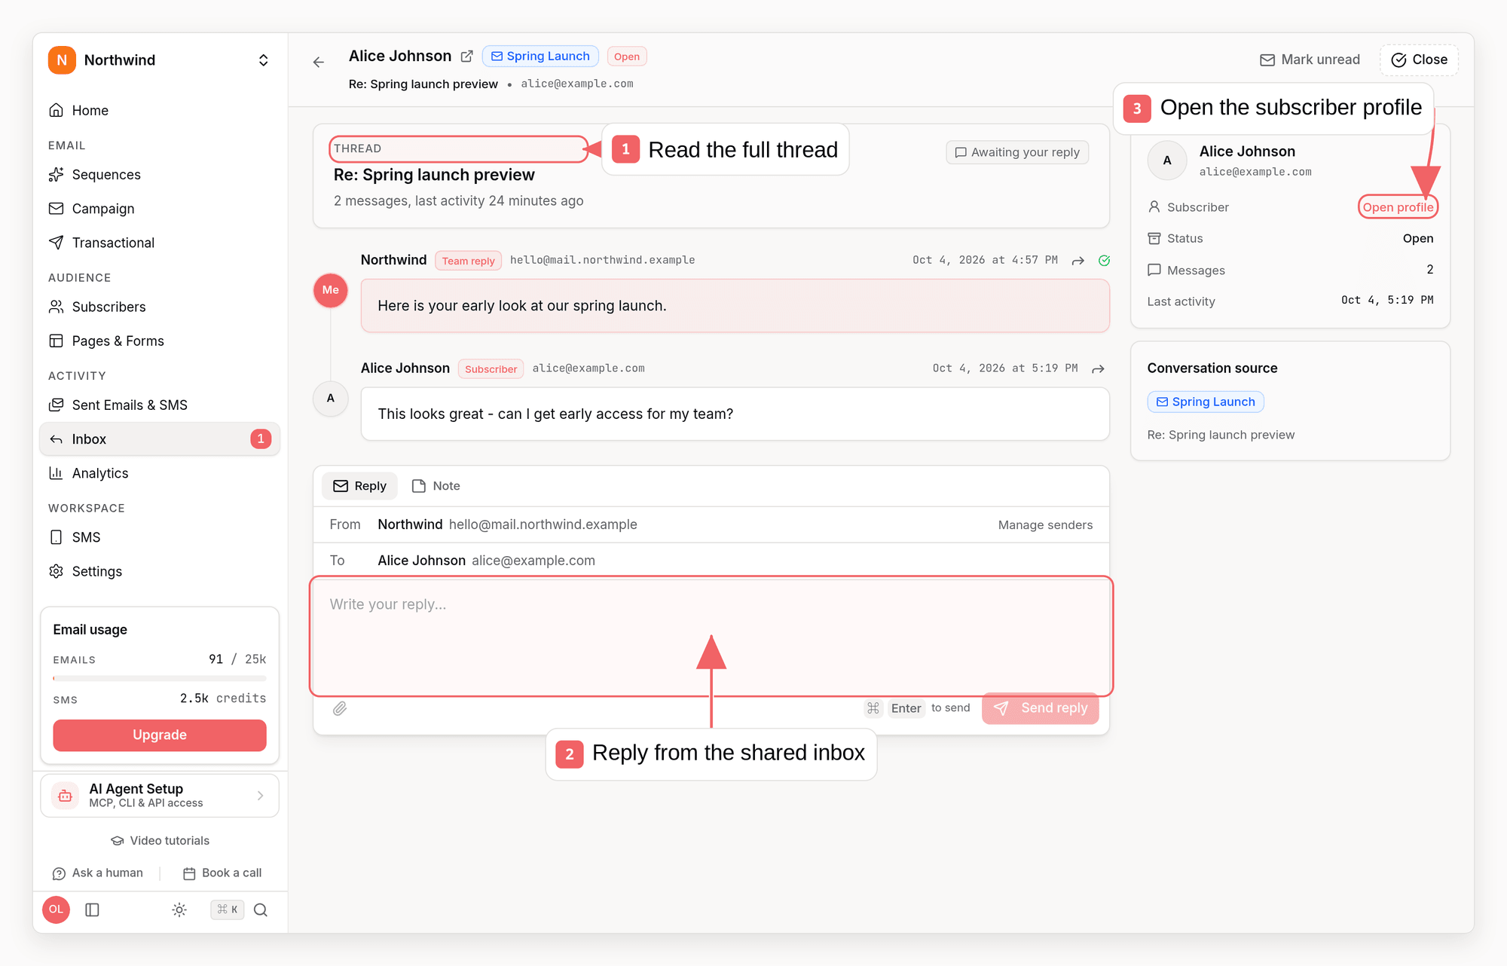Viewport: 1507px width, 966px height.
Task: Click the Northwind N logo
Action: tap(62, 60)
